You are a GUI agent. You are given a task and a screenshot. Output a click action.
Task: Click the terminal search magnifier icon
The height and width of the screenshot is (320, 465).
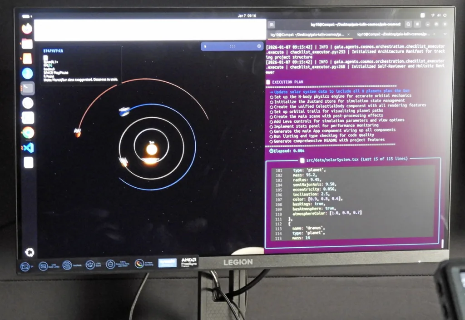(409, 24)
